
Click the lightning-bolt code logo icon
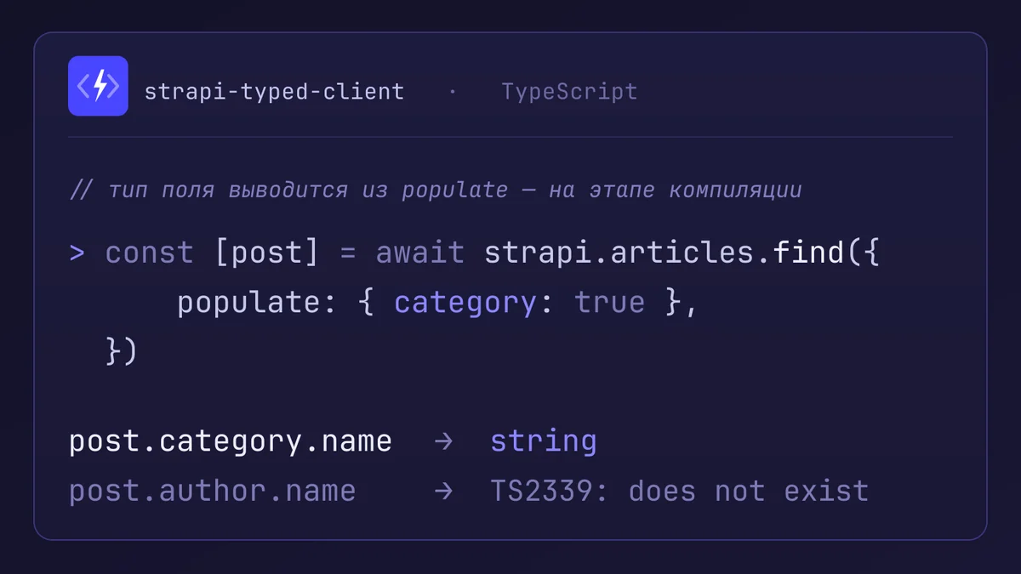point(98,86)
